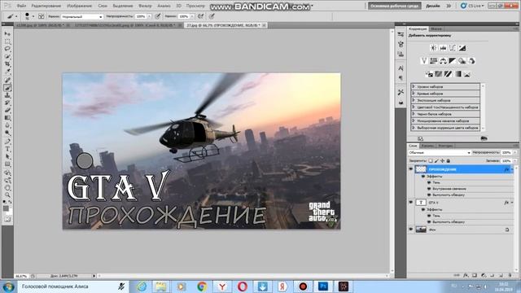The height and width of the screenshot is (293, 521).
Task: Open the brush preset picker arrow
Action: (33, 16)
